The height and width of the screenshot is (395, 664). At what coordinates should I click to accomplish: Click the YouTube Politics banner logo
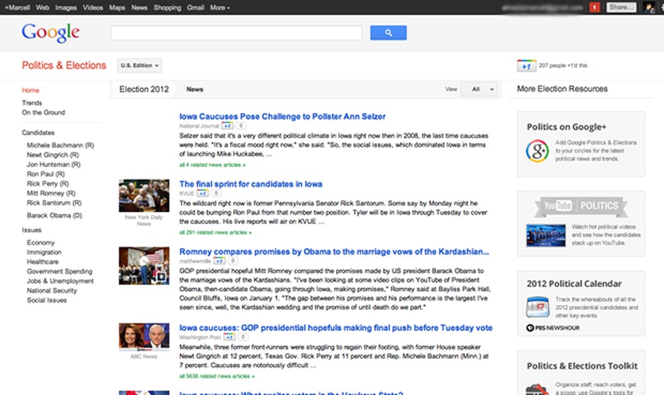[x=581, y=206]
